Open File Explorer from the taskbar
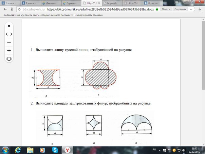 pos(30,150)
